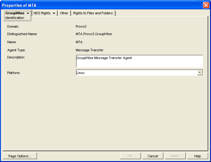Click the Identification subpage label
The image size is (211, 162).
click(x=15, y=18)
